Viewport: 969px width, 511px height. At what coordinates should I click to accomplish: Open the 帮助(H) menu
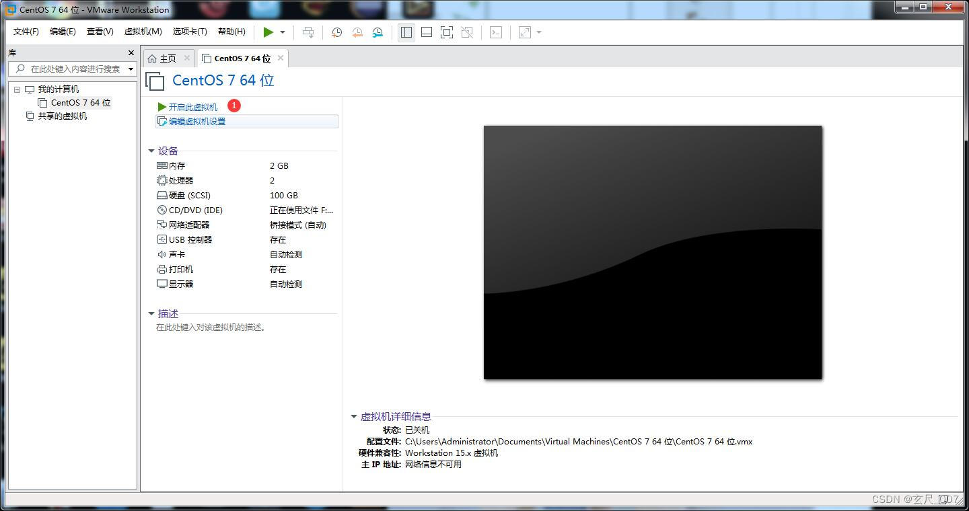tap(231, 32)
